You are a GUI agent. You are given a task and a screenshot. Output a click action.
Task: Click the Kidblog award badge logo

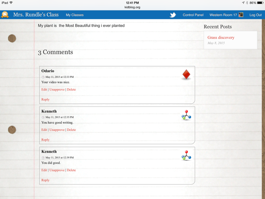point(5,15)
